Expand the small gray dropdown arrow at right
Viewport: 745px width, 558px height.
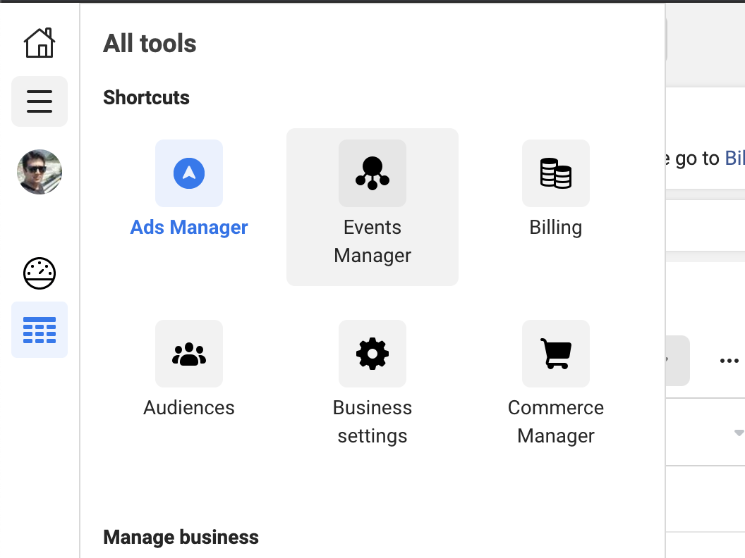pos(739,432)
